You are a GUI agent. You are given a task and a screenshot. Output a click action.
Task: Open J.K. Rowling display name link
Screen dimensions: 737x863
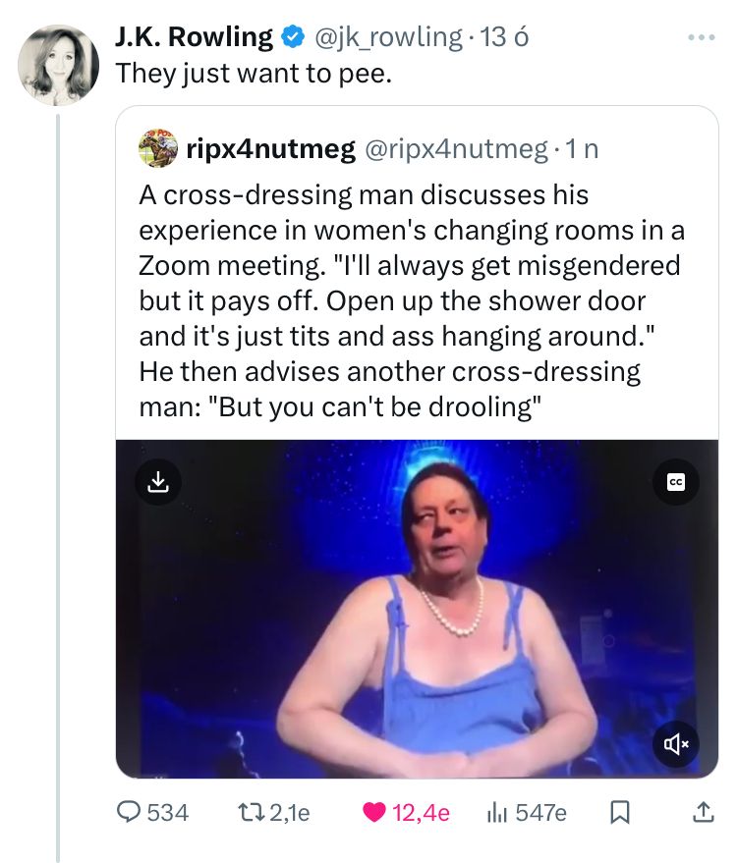coord(193,37)
